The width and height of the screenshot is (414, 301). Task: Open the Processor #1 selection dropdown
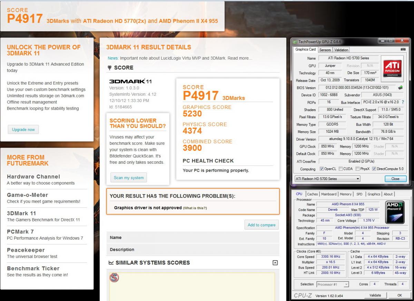(333, 284)
